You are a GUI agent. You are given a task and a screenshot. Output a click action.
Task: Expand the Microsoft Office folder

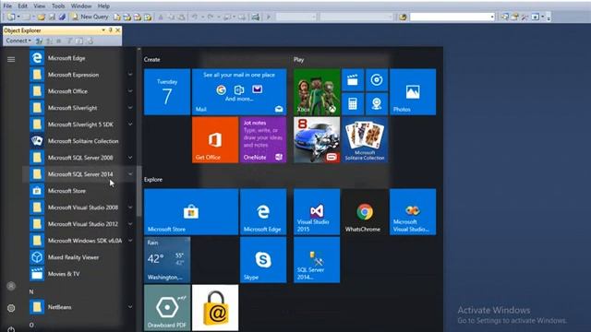pyautogui.click(x=130, y=91)
